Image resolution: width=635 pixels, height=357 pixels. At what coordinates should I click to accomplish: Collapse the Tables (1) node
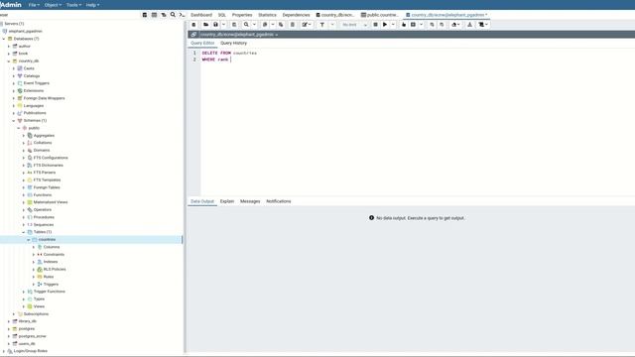(24, 232)
